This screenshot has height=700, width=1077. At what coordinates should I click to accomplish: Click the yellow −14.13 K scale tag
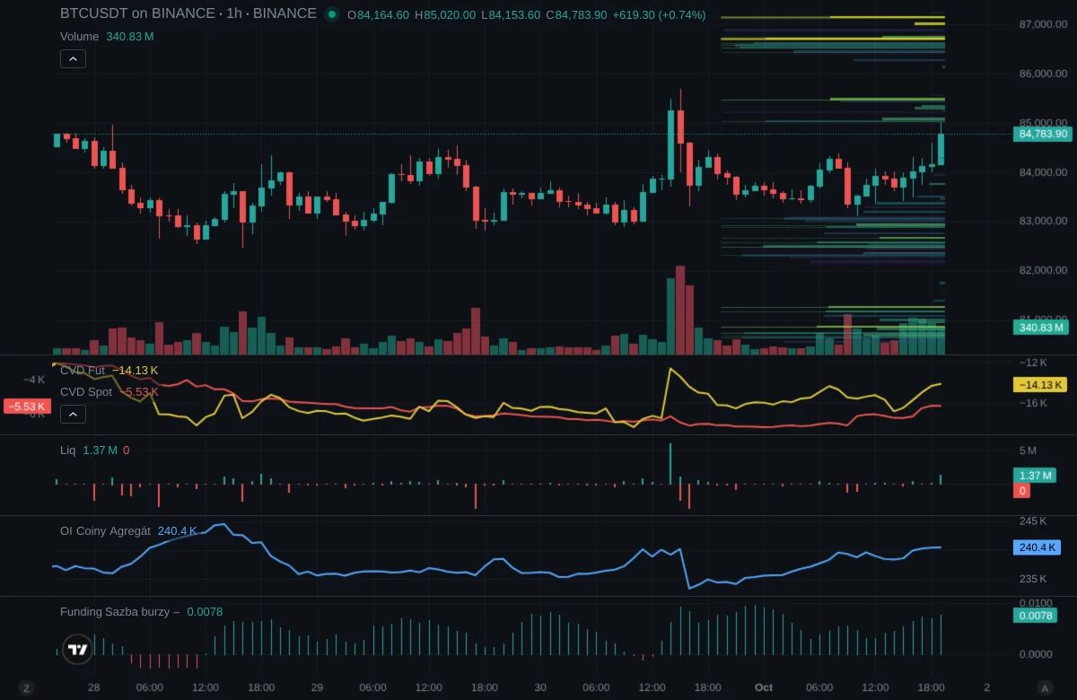1040,385
